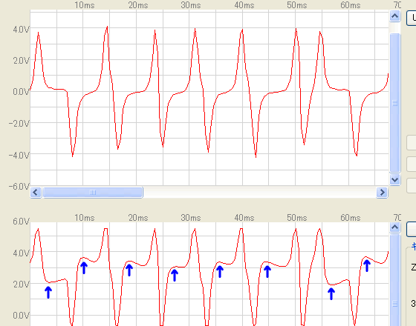Image resolution: width=416 pixels, height=326 pixels.
Task: Click the lower chart's vertical scrollbar thumb
Action: pos(394,281)
